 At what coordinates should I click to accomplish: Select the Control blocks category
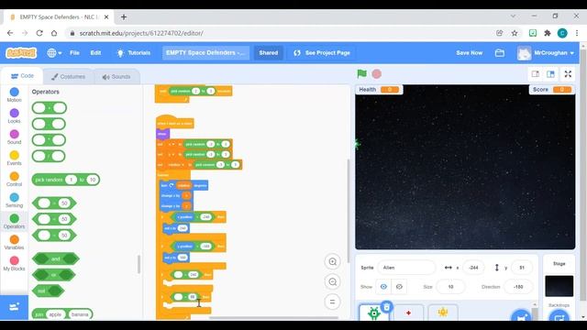click(x=15, y=179)
